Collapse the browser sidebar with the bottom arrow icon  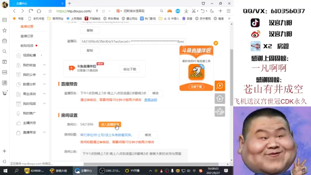[x=4, y=161]
